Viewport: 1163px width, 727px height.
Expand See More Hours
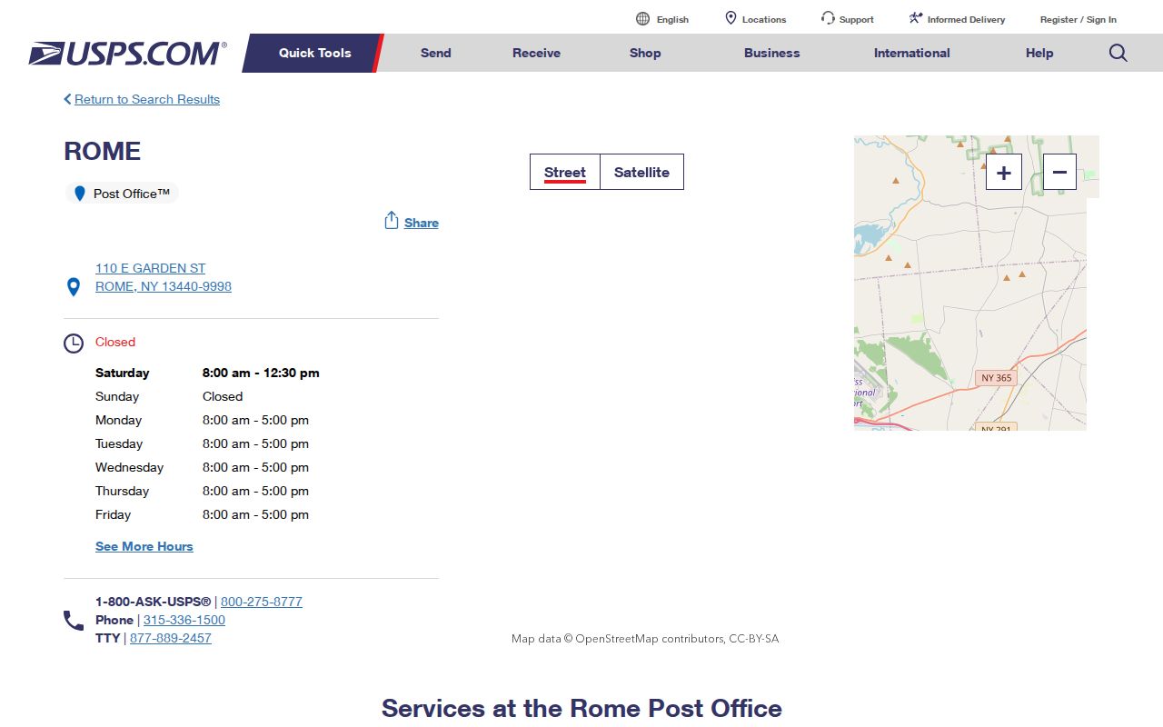(144, 546)
